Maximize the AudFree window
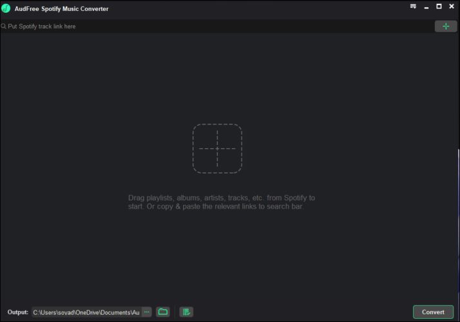 [439, 6]
